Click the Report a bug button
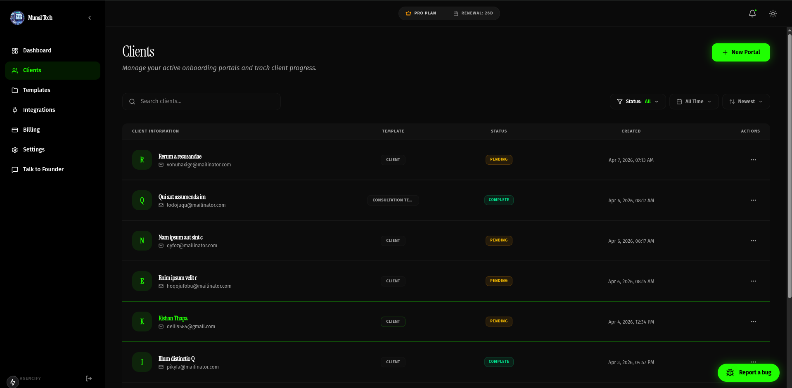792x388 pixels. click(748, 372)
